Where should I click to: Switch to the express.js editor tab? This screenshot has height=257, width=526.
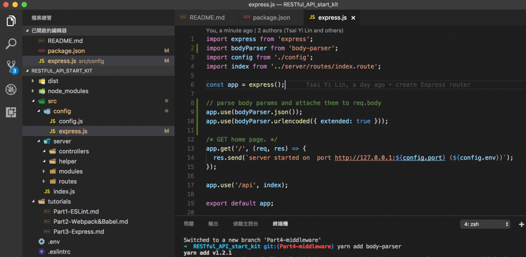click(x=331, y=18)
